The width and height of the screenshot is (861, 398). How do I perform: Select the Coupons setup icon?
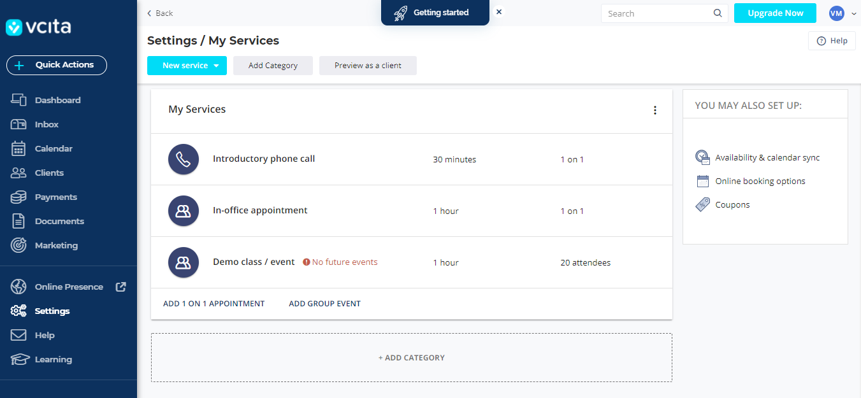702,204
